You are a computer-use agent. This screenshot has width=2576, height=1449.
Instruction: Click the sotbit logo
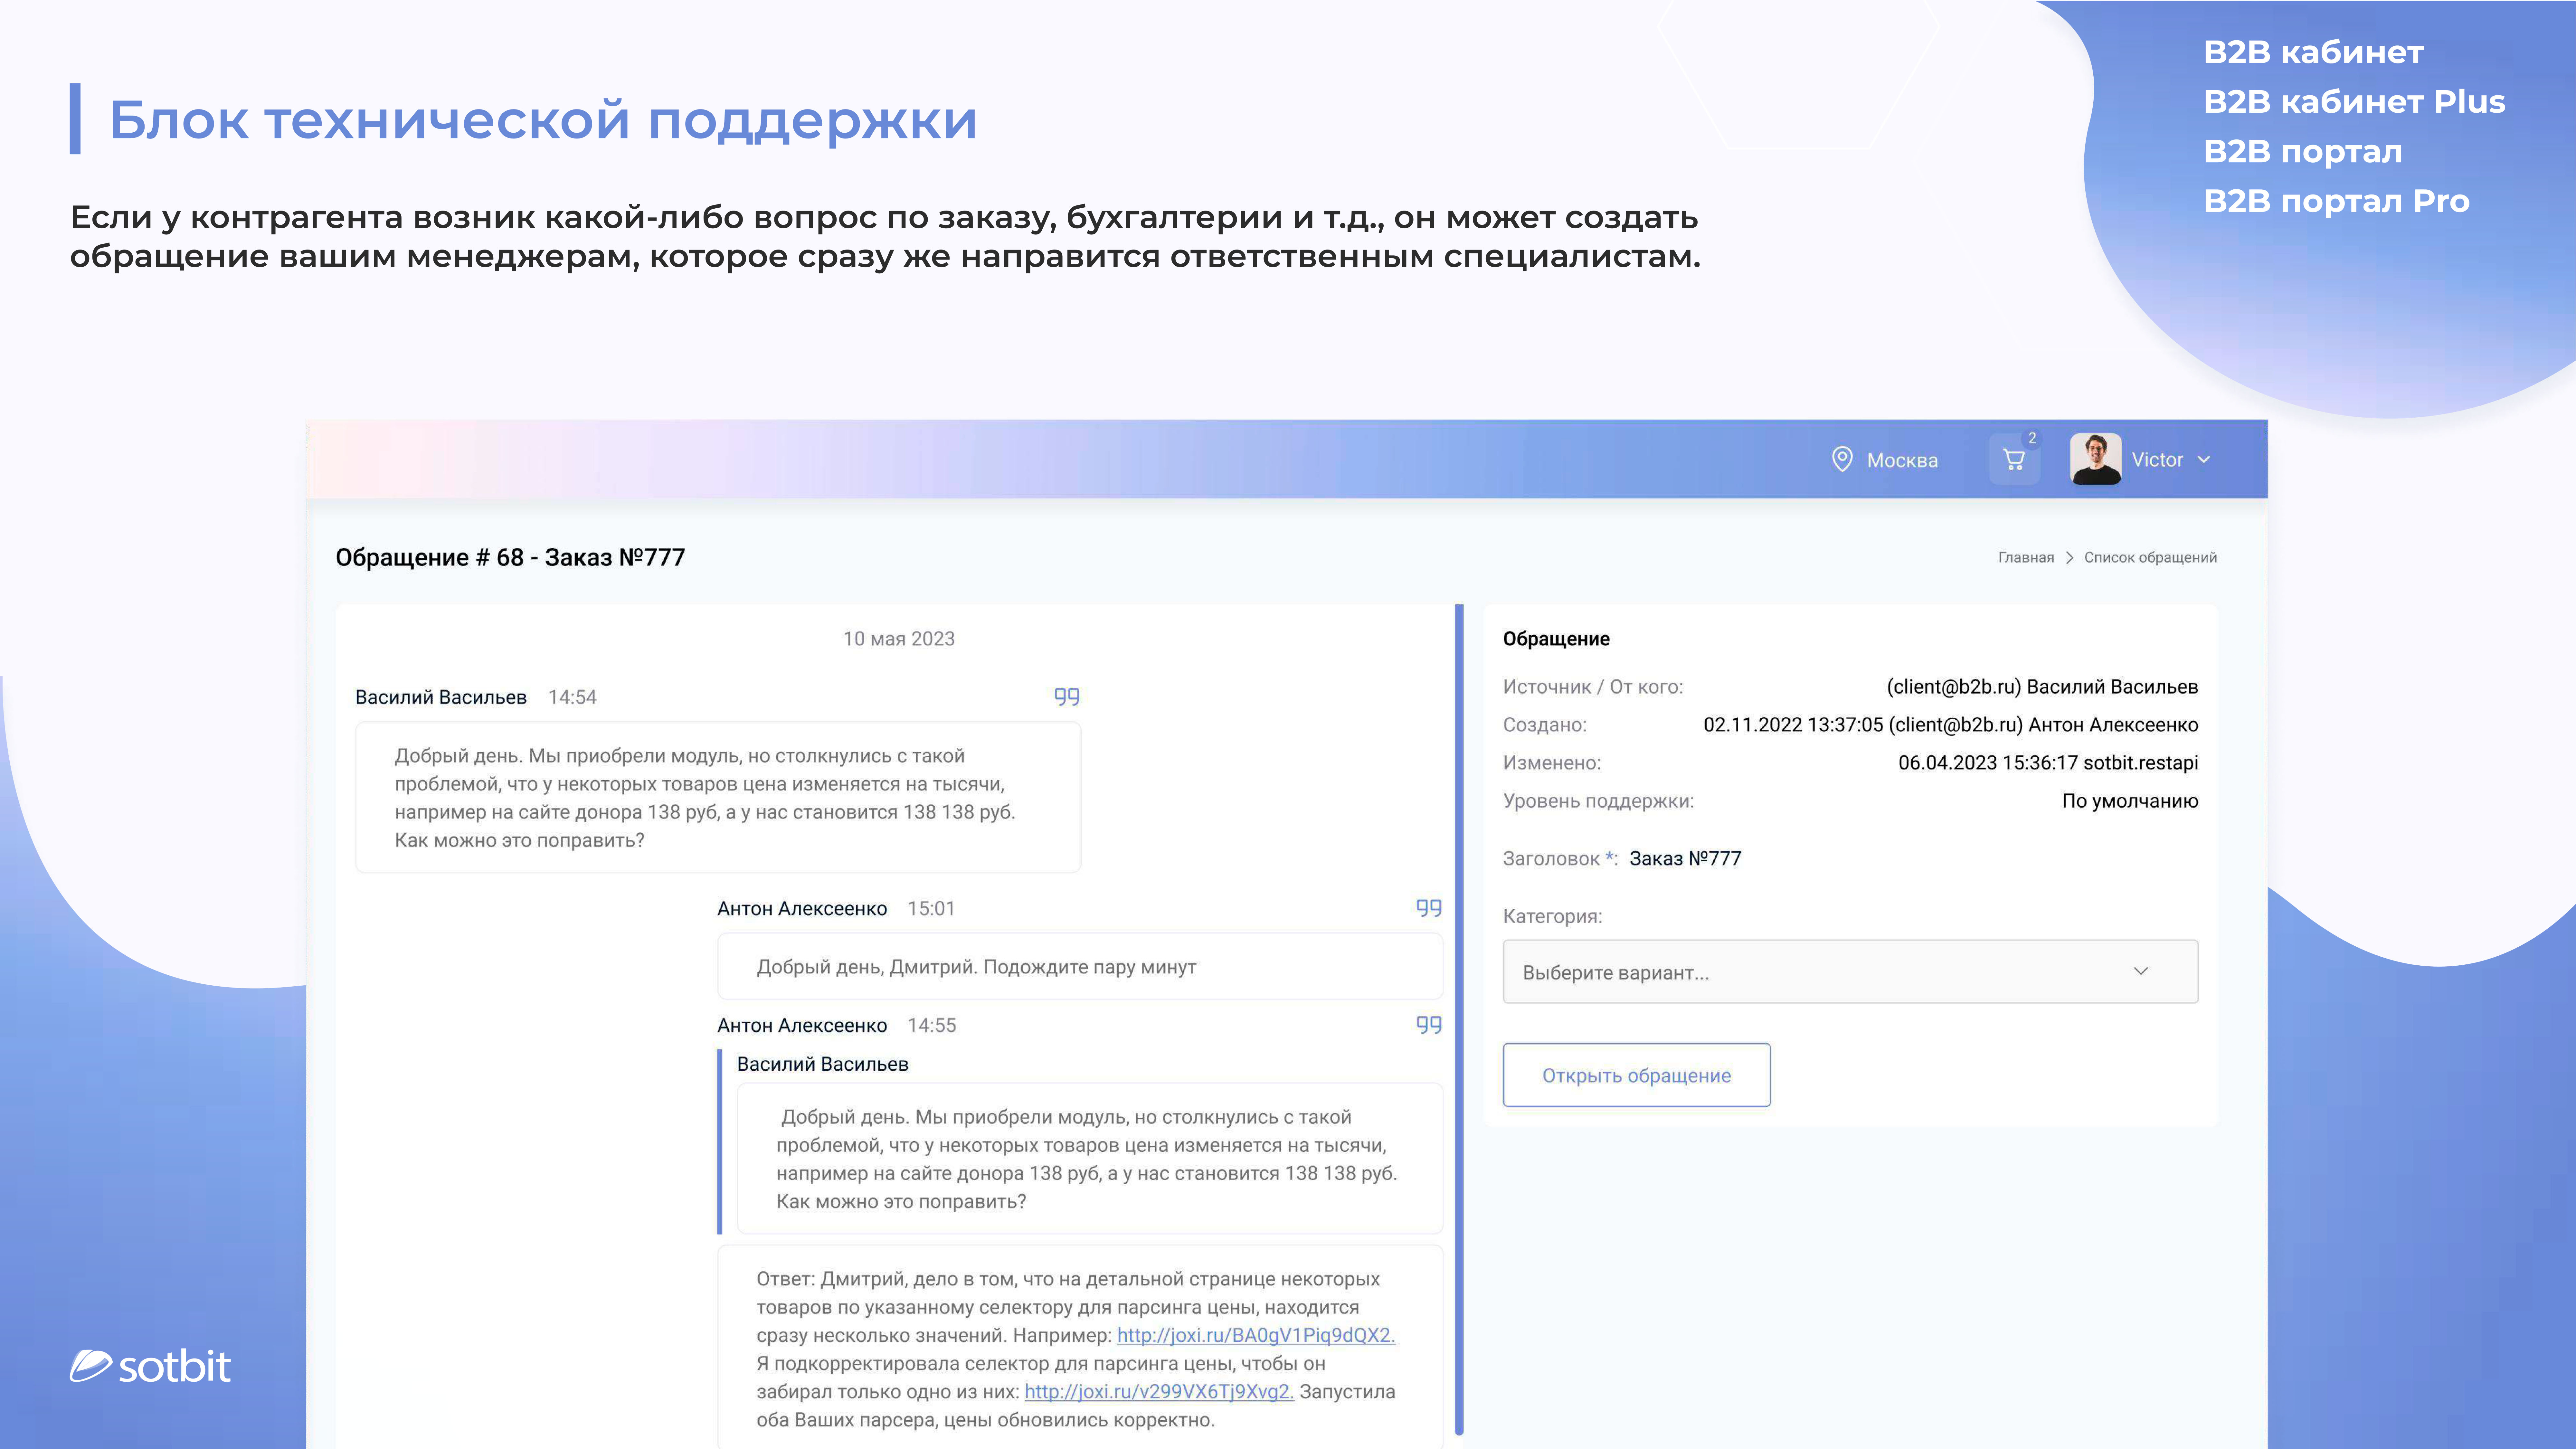[150, 1366]
